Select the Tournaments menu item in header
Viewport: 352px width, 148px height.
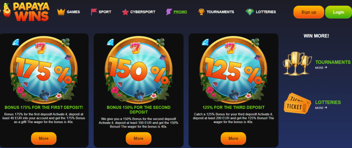(220, 12)
